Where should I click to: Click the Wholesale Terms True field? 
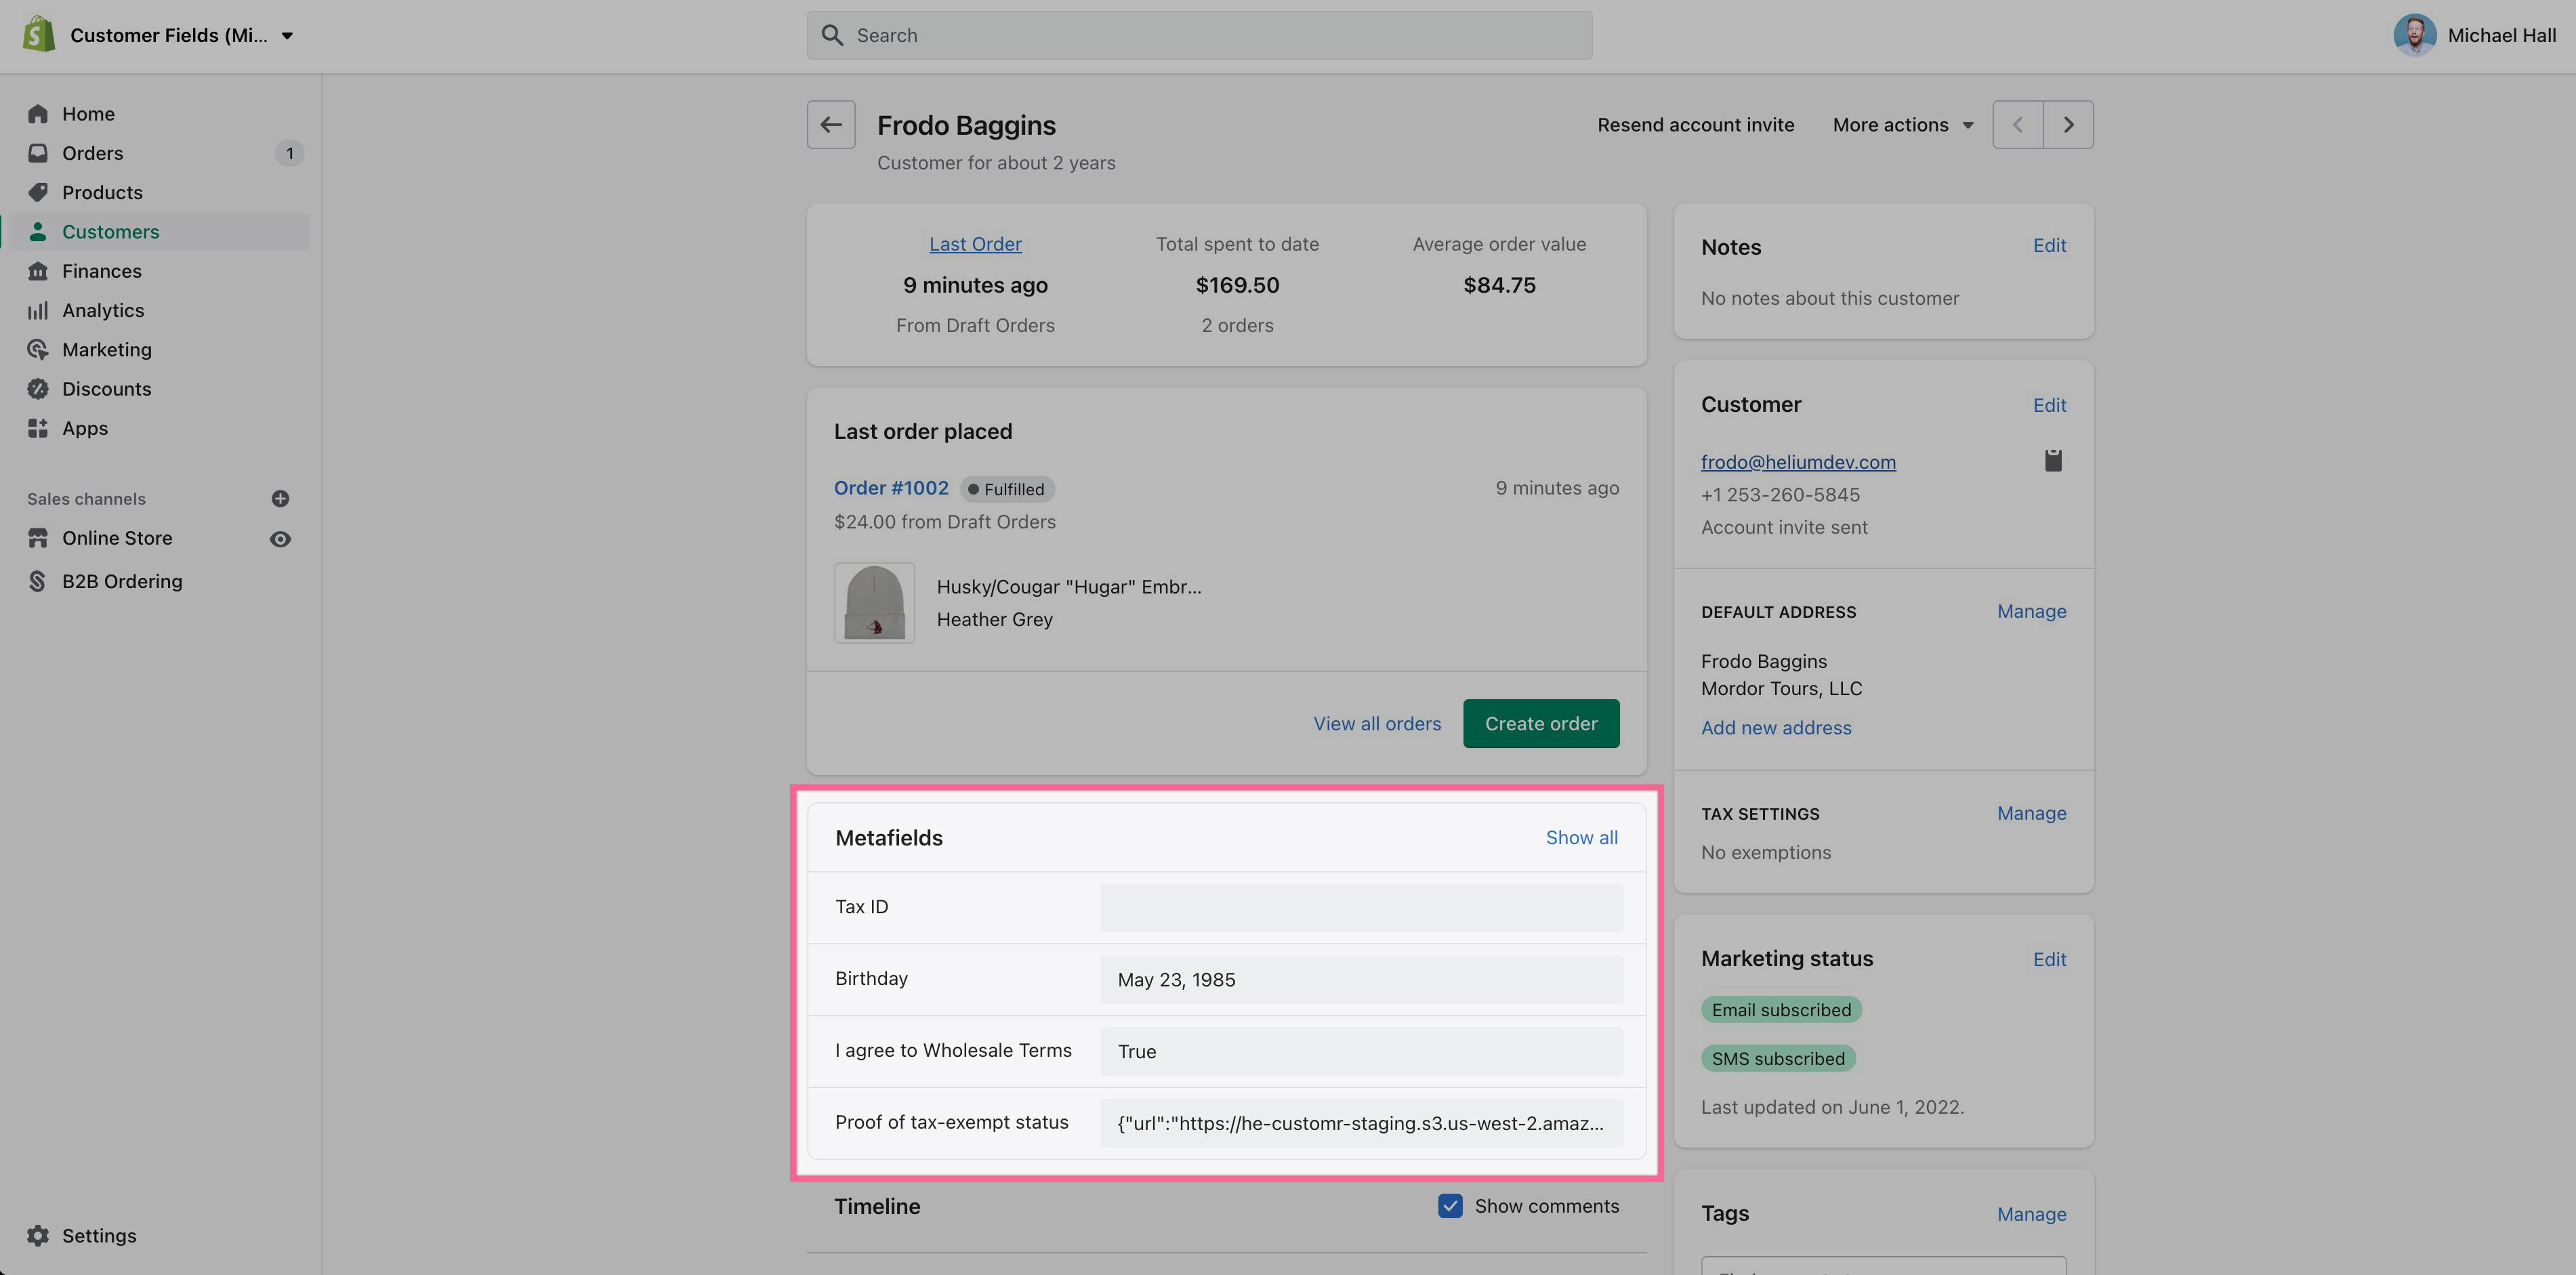pos(1361,1051)
